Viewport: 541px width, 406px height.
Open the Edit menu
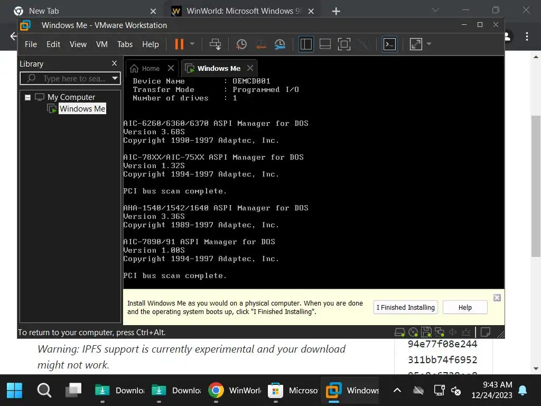(x=53, y=44)
